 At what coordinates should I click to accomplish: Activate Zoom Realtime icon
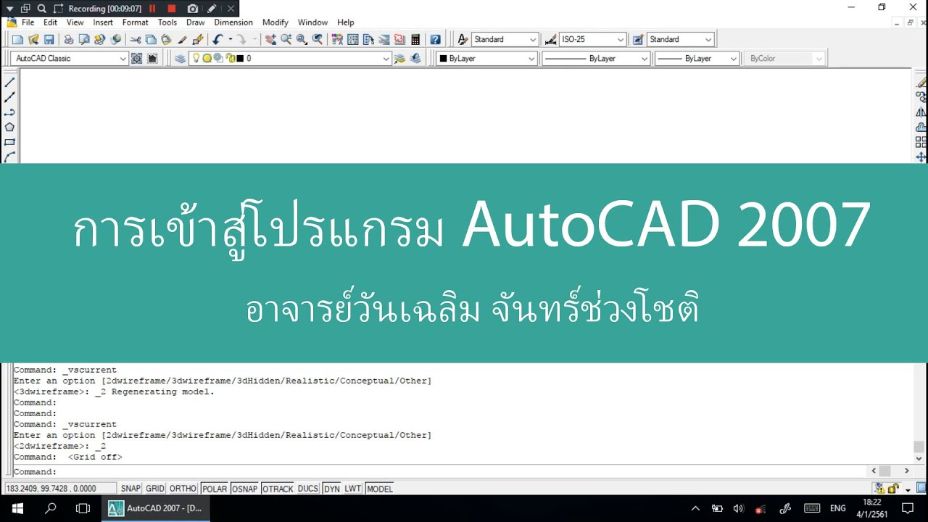coord(286,40)
